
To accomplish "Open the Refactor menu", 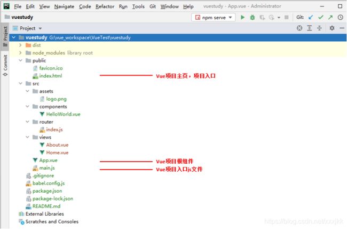I will [x=105, y=6].
